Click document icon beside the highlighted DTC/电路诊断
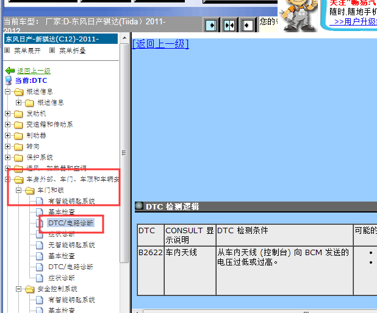The image size is (377, 313). (39, 223)
